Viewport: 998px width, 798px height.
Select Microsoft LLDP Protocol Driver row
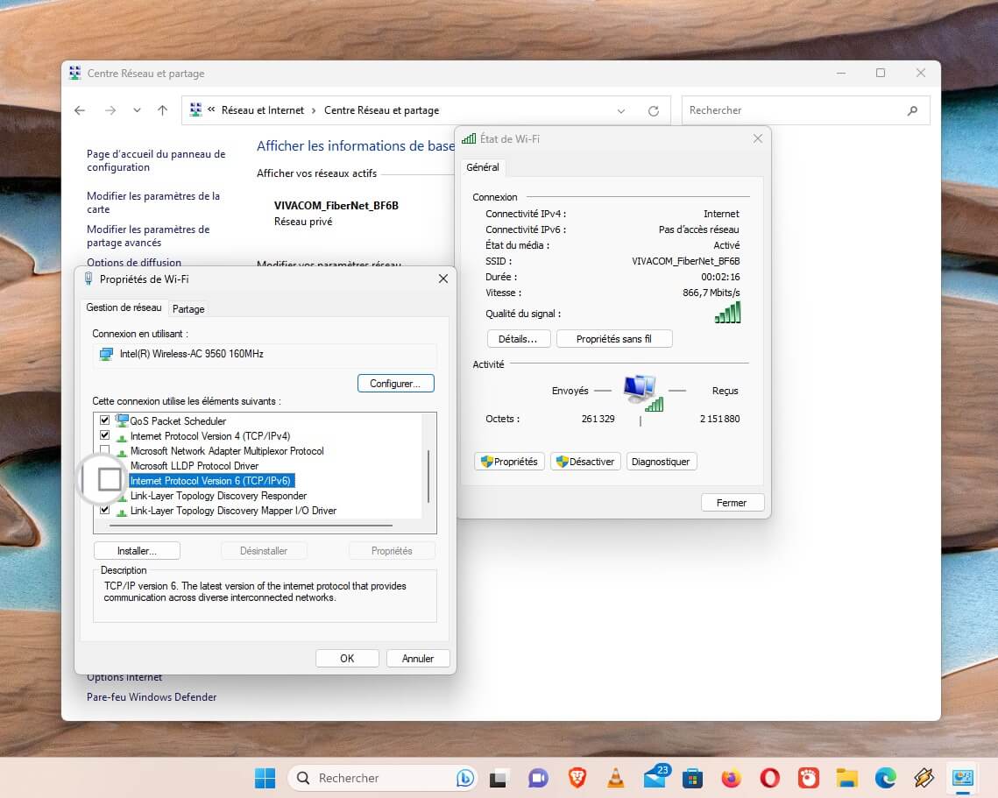[195, 466]
